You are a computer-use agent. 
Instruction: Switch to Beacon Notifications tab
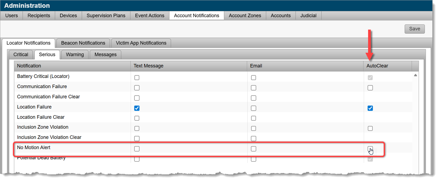point(83,43)
